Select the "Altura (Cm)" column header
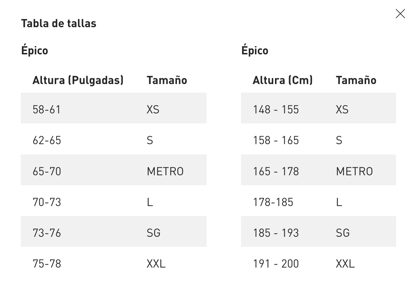The image size is (409, 284). pyautogui.click(x=283, y=80)
